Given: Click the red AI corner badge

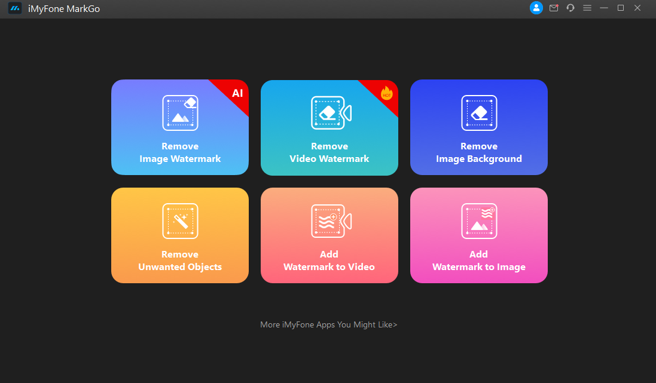Looking at the screenshot, I should 237,93.
